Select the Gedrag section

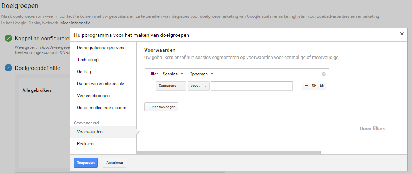coord(103,72)
